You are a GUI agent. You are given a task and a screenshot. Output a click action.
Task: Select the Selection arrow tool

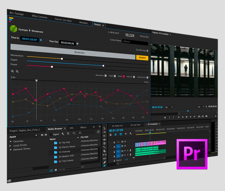[104, 128]
